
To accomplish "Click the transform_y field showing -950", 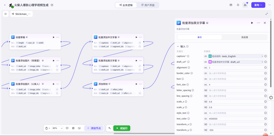I will (235, 130).
